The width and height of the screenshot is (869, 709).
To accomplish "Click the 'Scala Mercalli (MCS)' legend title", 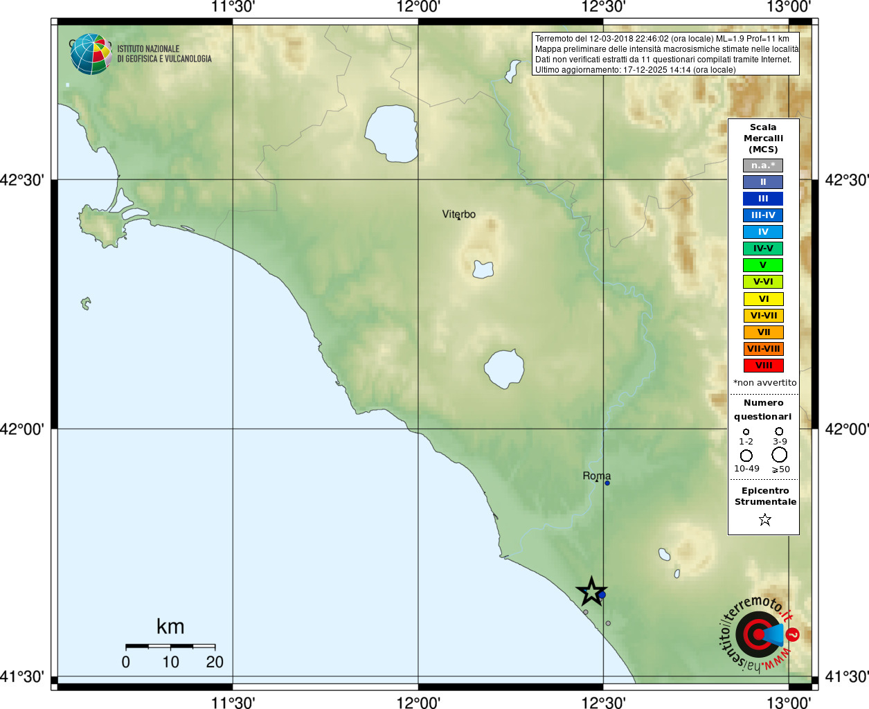I will tap(763, 138).
